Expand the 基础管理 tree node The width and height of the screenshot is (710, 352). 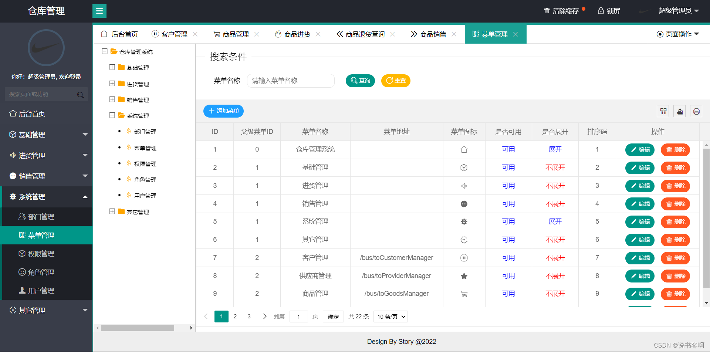point(112,67)
